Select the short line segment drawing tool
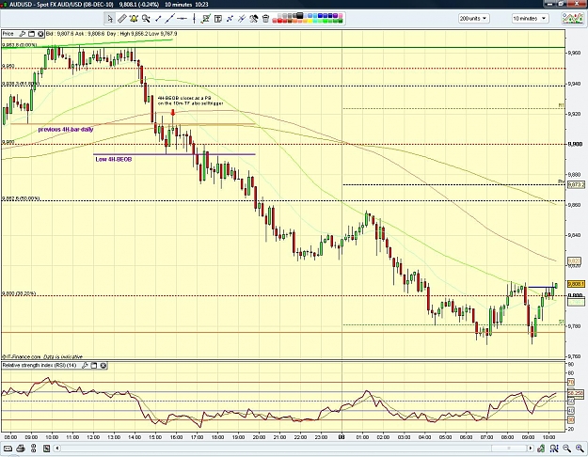This screenshot has width=588, height=457. (x=158, y=19)
